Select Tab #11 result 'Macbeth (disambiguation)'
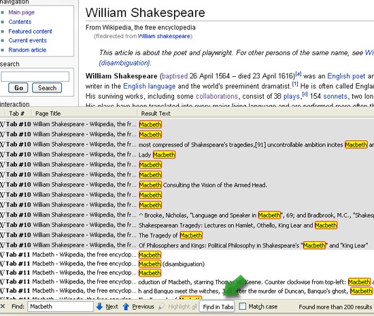Image resolution: width=374 pixels, height=316 pixels. pos(187,264)
